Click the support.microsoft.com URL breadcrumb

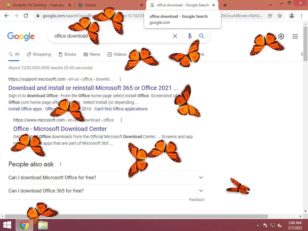[60, 79]
